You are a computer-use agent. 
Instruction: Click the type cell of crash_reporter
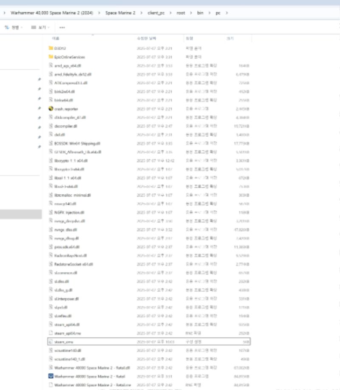tap(197, 109)
